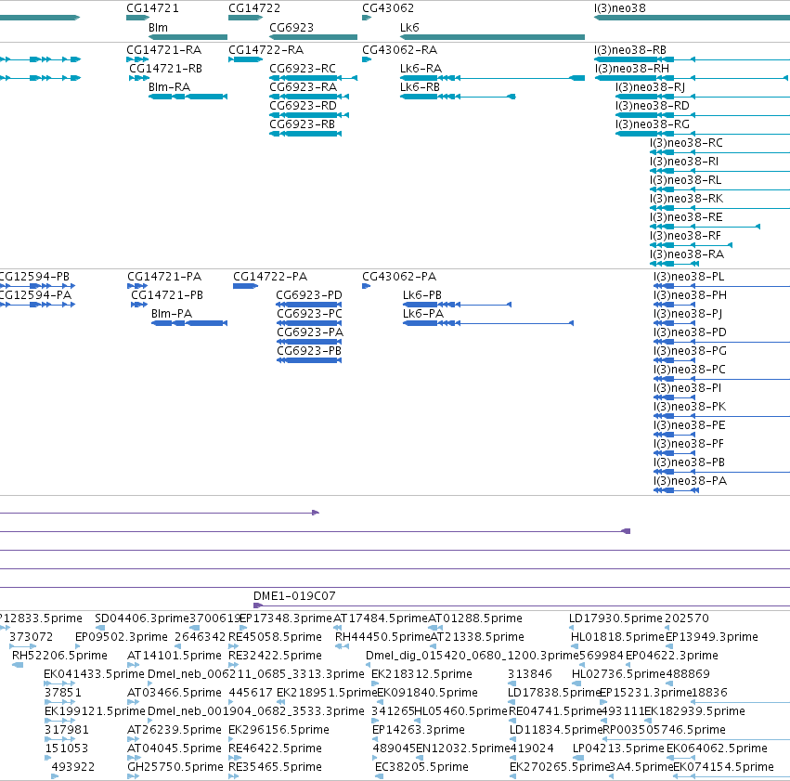Click the CG14722-RA transcript label

coord(266,50)
